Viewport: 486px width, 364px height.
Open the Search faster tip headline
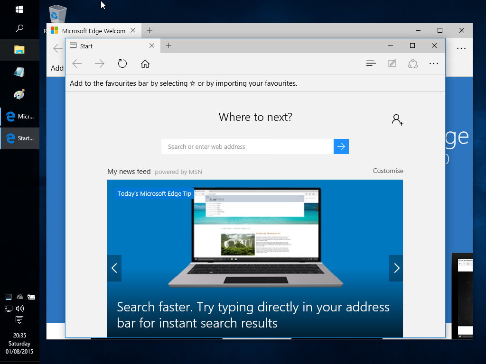[x=253, y=315]
